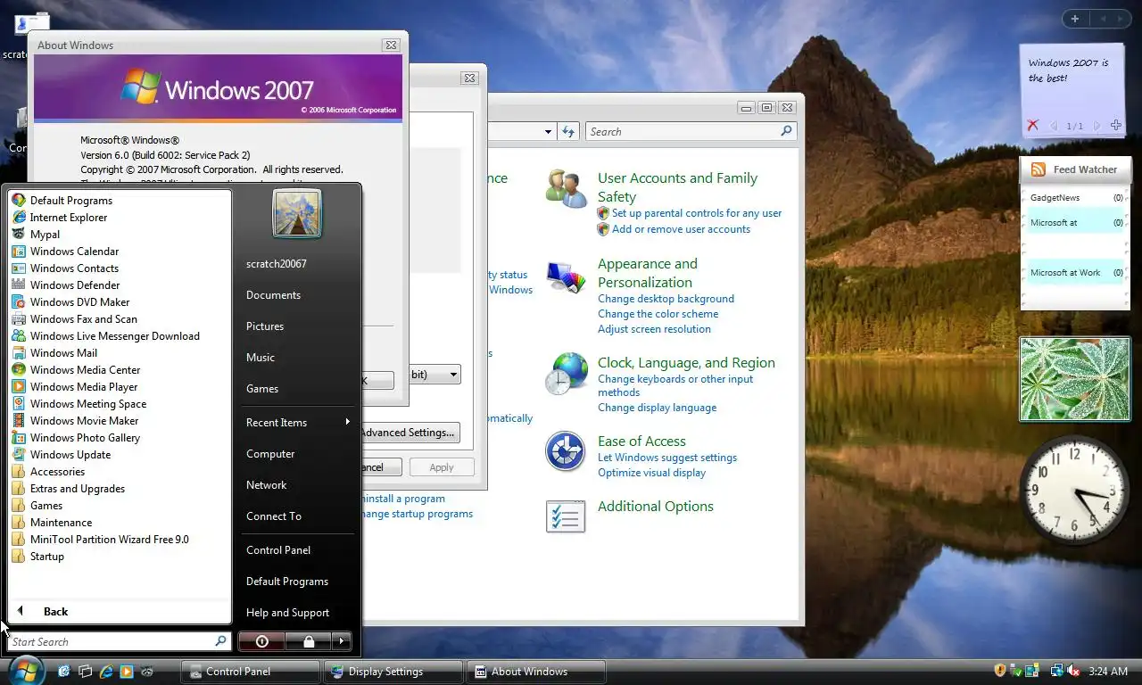The image size is (1142, 685).
Task: Open Pictures from Start menu
Action: [265, 326]
